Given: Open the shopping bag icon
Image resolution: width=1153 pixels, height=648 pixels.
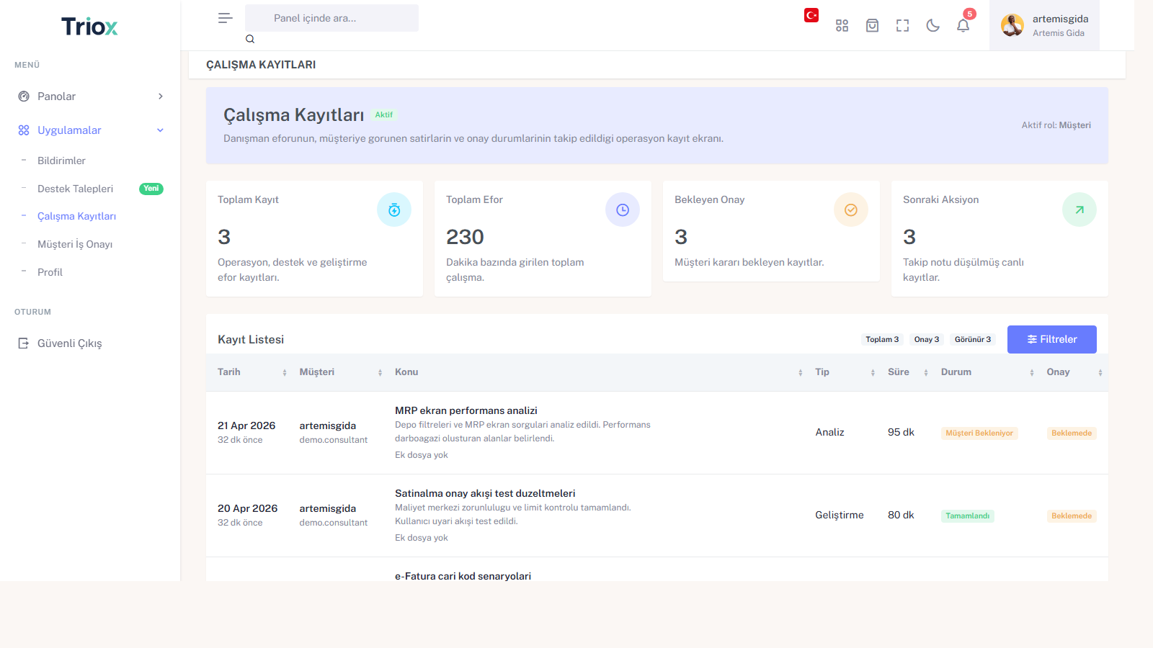Looking at the screenshot, I should [x=872, y=26].
